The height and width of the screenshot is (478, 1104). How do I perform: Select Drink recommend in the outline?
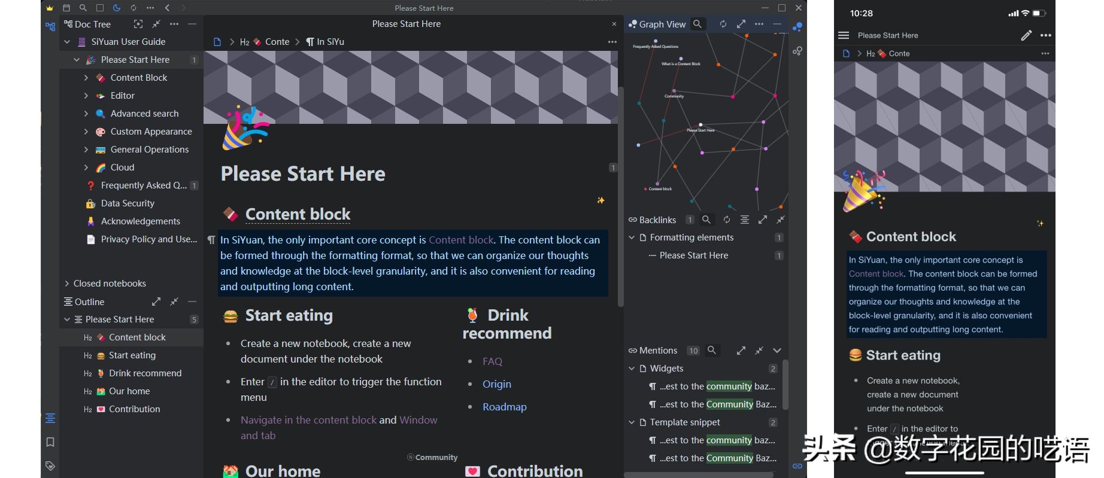pyautogui.click(x=145, y=373)
